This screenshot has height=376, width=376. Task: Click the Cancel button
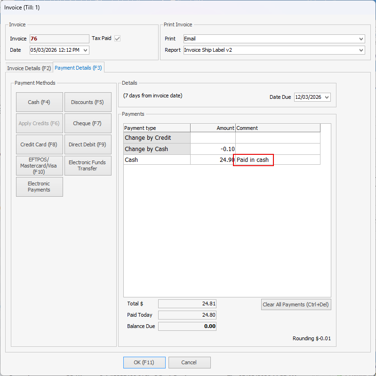click(x=190, y=362)
